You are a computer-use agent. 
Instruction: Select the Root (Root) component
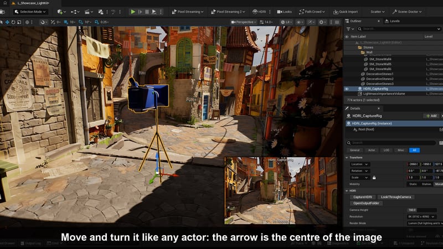(x=366, y=129)
